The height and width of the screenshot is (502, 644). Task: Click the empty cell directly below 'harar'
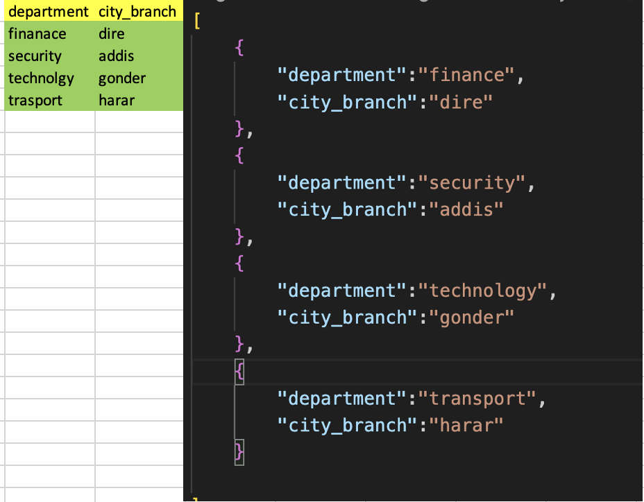[139, 121]
